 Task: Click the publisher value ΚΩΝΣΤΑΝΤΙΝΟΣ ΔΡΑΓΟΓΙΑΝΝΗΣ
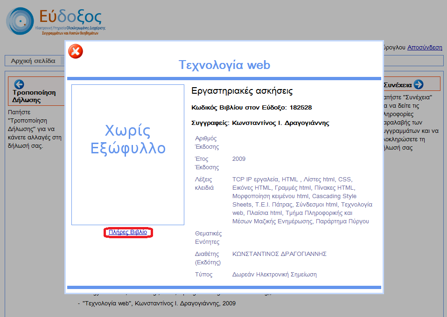tap(279, 254)
